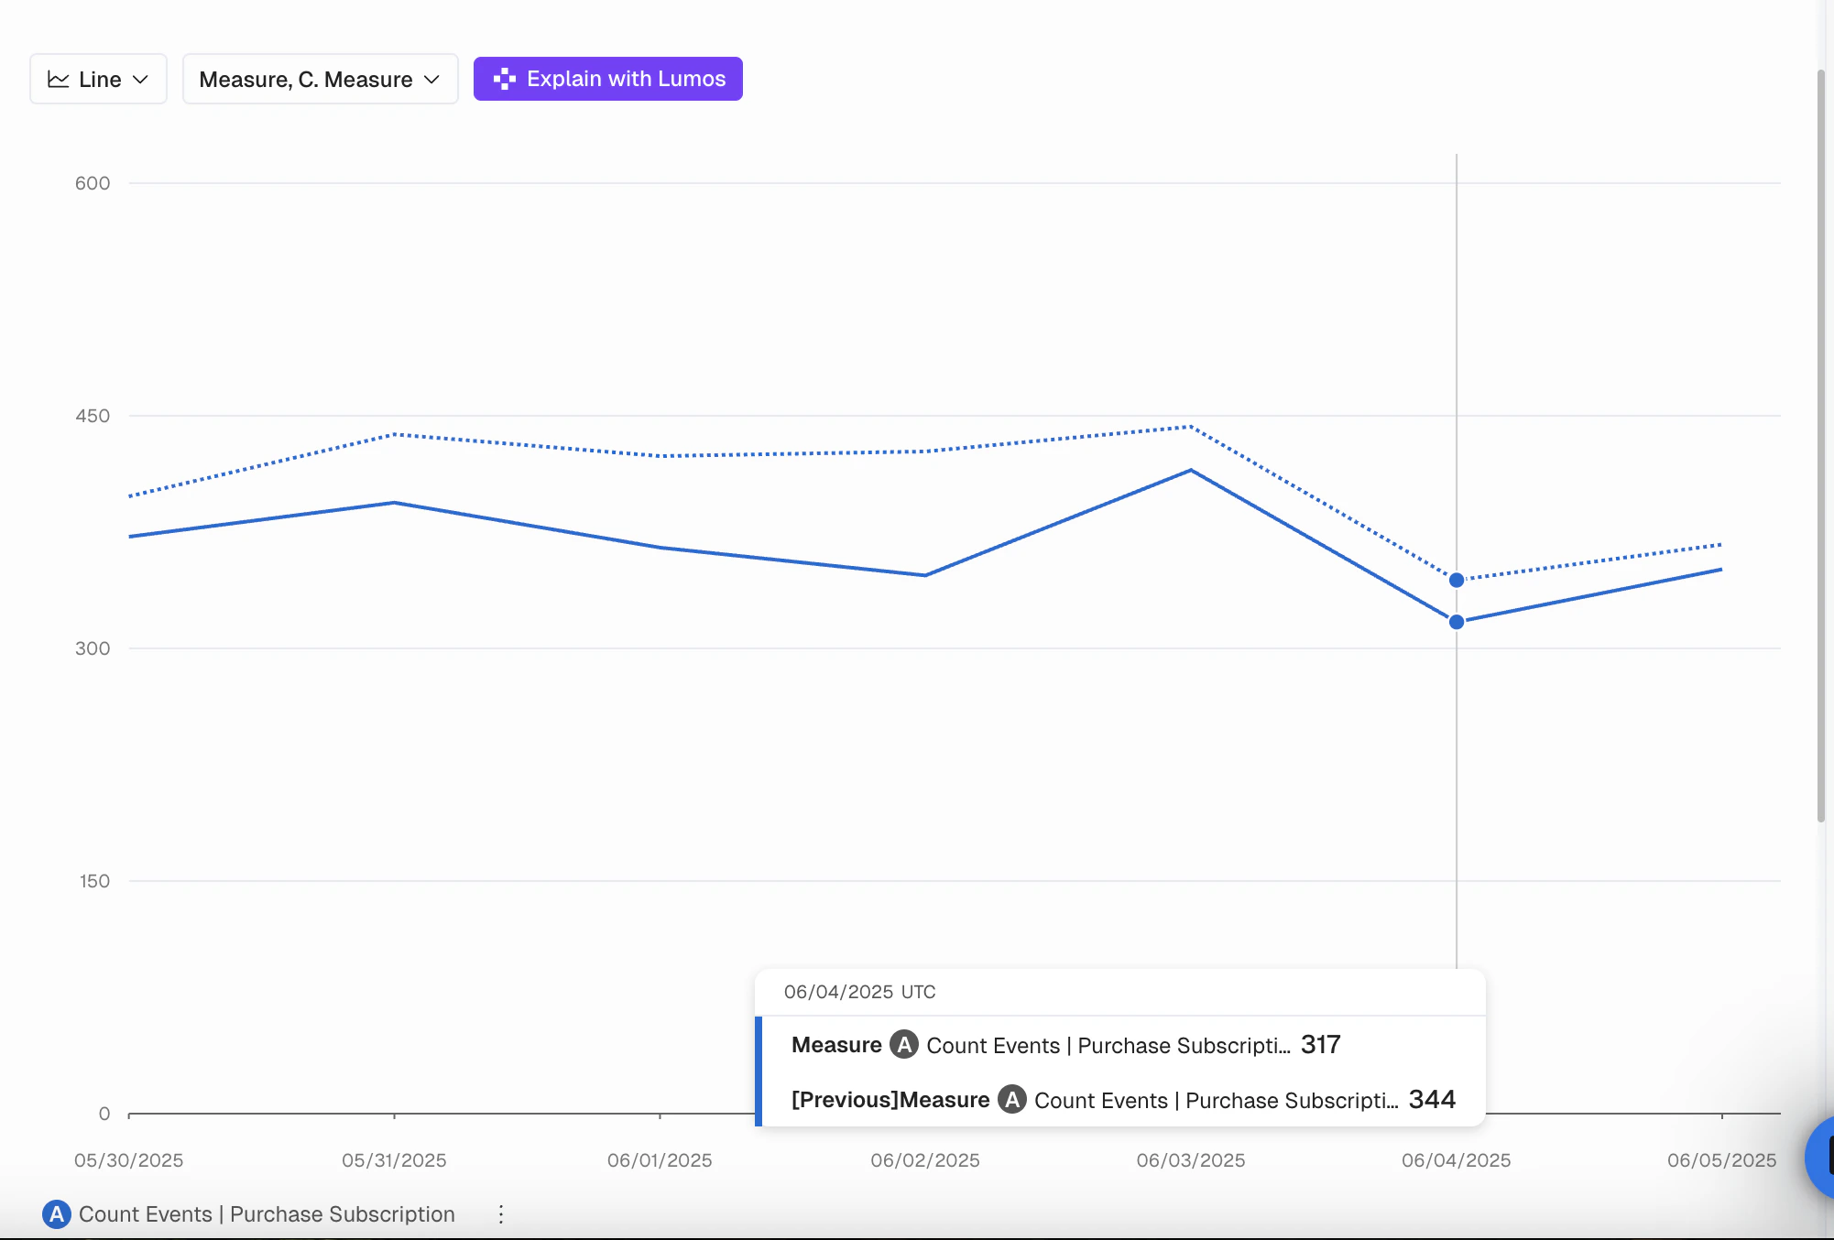The image size is (1834, 1240).
Task: Click the blue A badge in the legend
Action: [57, 1214]
